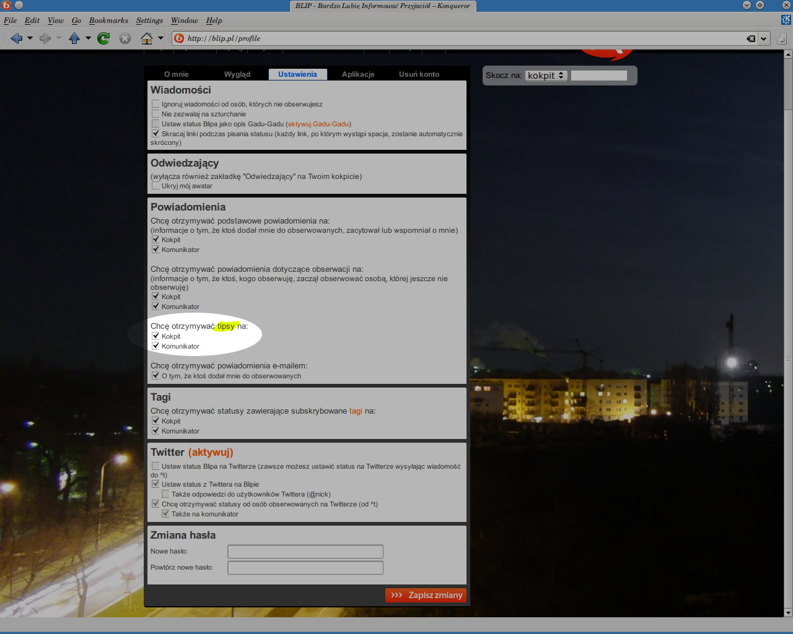Open the Go menu
793x634 pixels.
(76, 20)
